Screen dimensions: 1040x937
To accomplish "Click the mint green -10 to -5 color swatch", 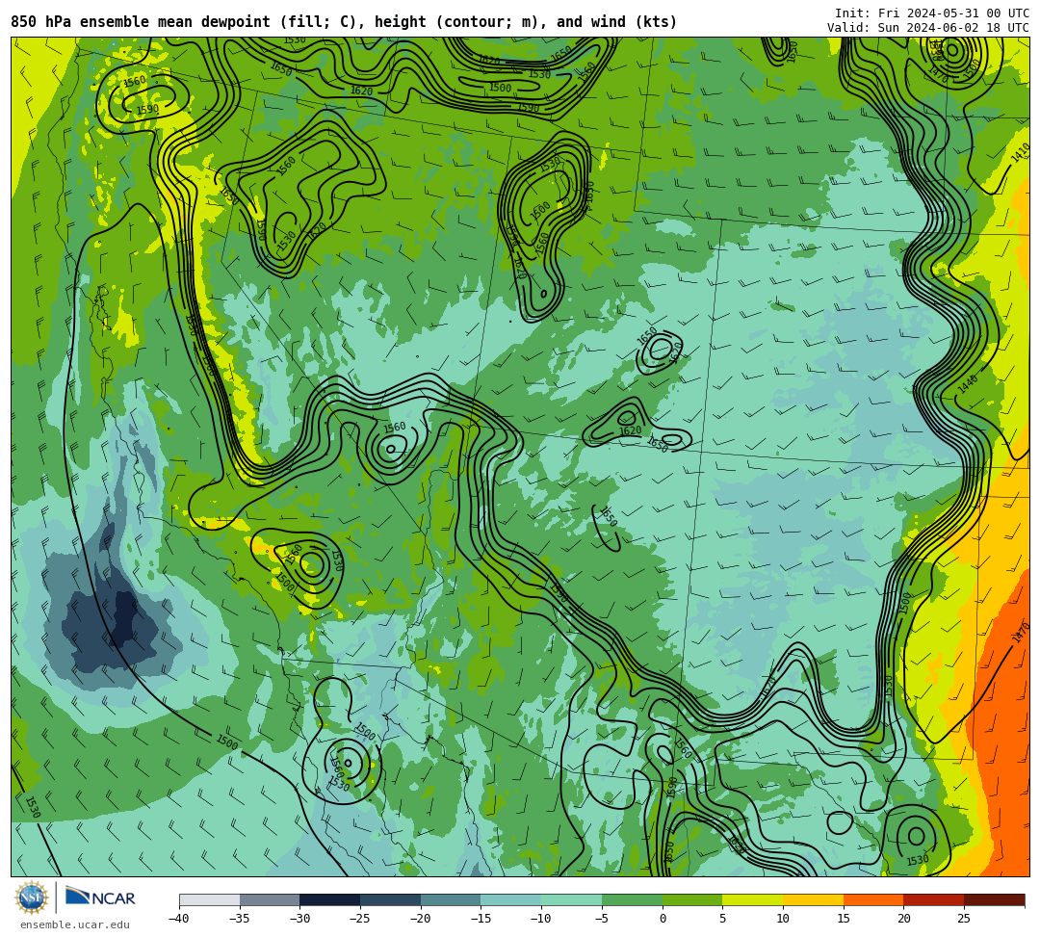I will pos(572,899).
